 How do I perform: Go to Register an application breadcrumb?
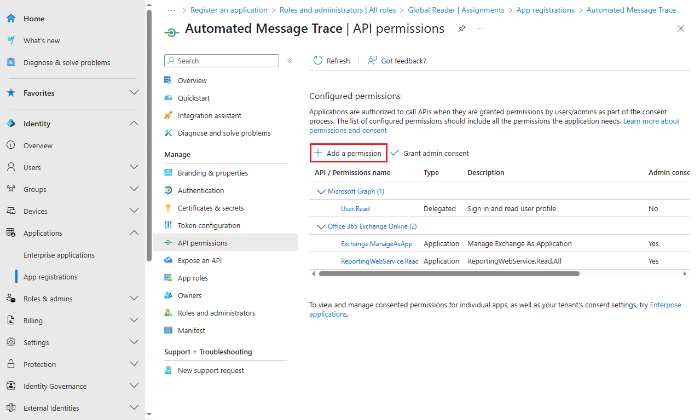229,10
